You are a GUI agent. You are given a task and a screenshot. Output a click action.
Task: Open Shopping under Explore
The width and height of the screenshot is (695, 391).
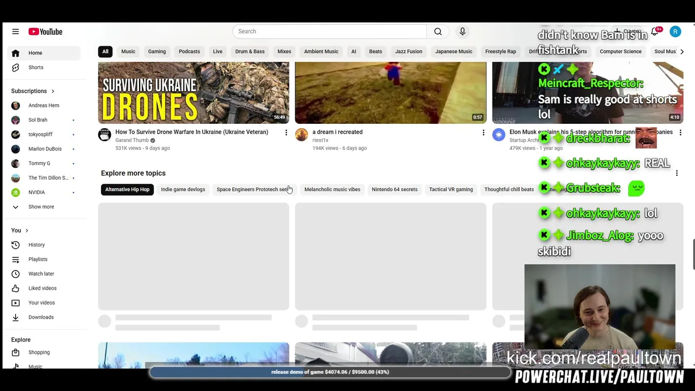pyautogui.click(x=45, y=352)
